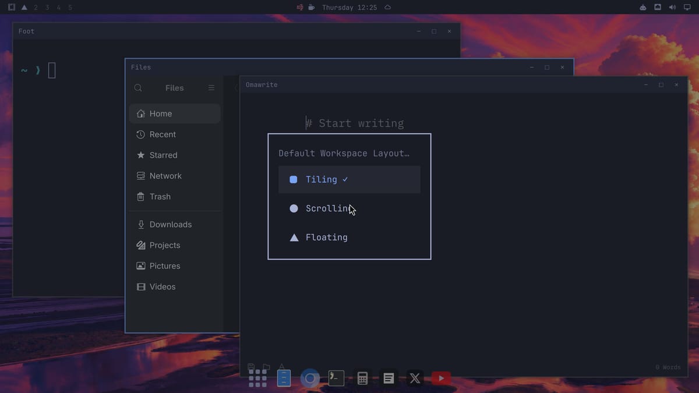This screenshot has height=393, width=699.
Task: Switch to workspace 2
Action: [36, 8]
